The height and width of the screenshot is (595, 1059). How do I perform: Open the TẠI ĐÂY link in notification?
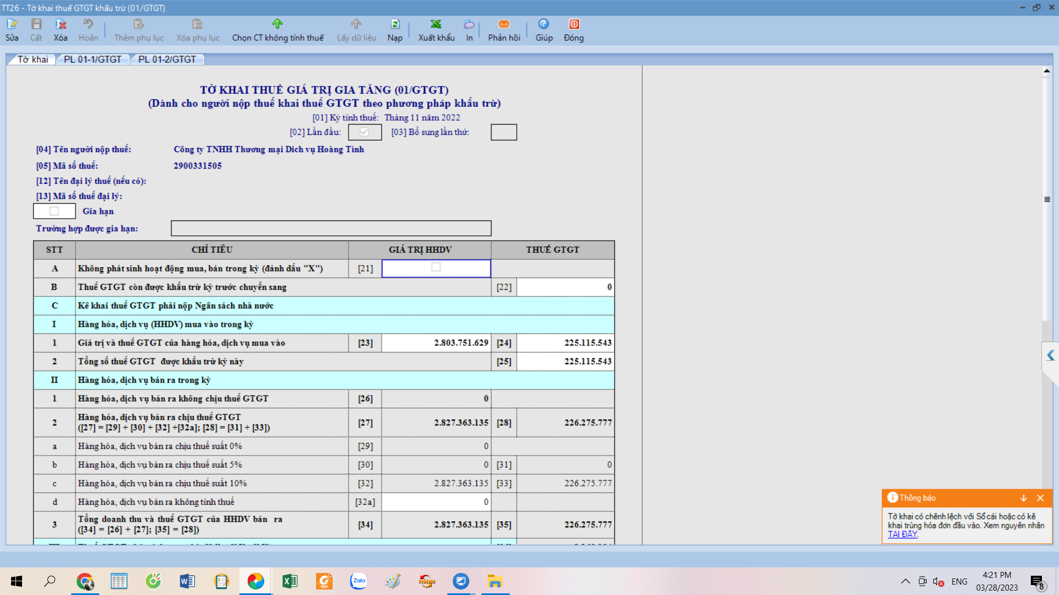[x=902, y=534]
